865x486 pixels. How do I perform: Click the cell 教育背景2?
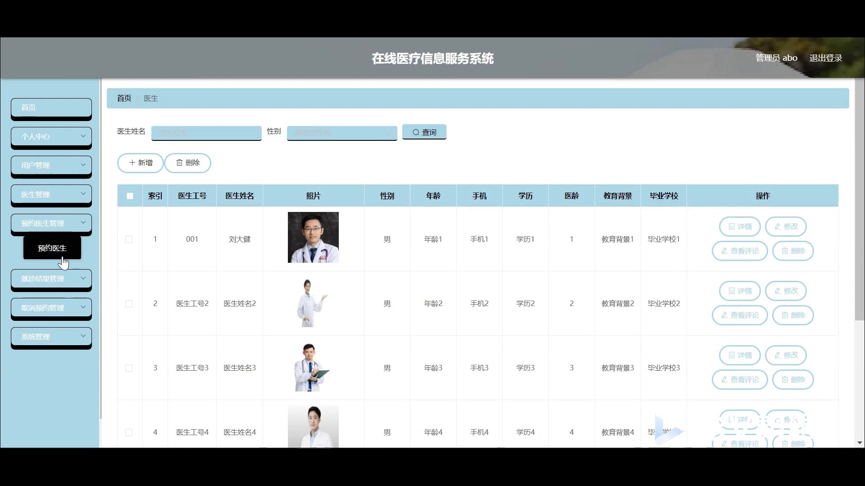(x=618, y=304)
